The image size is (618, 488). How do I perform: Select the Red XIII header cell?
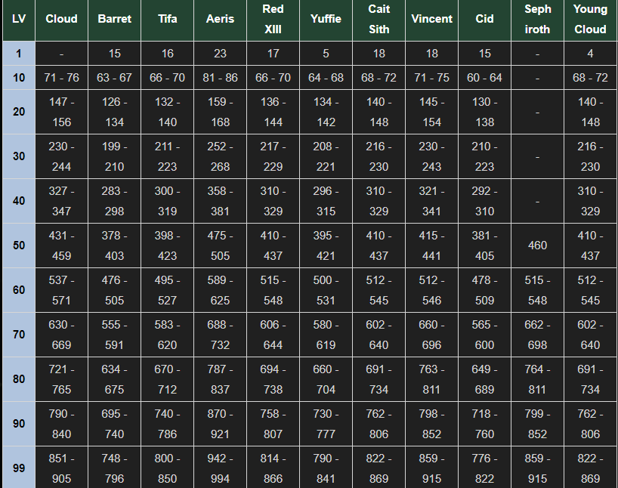pos(273,19)
